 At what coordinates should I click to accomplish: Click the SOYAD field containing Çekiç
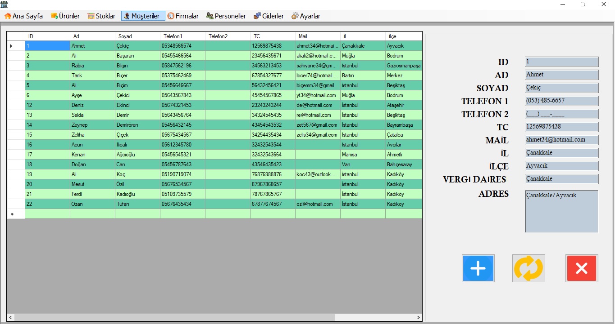coord(561,88)
